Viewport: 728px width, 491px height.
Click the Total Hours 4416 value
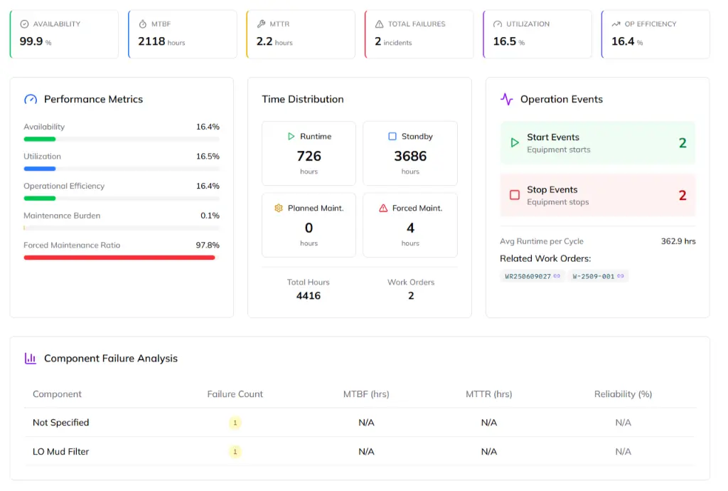[309, 296]
